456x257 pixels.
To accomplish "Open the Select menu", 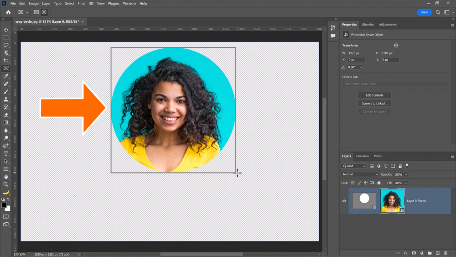I will (69, 4).
